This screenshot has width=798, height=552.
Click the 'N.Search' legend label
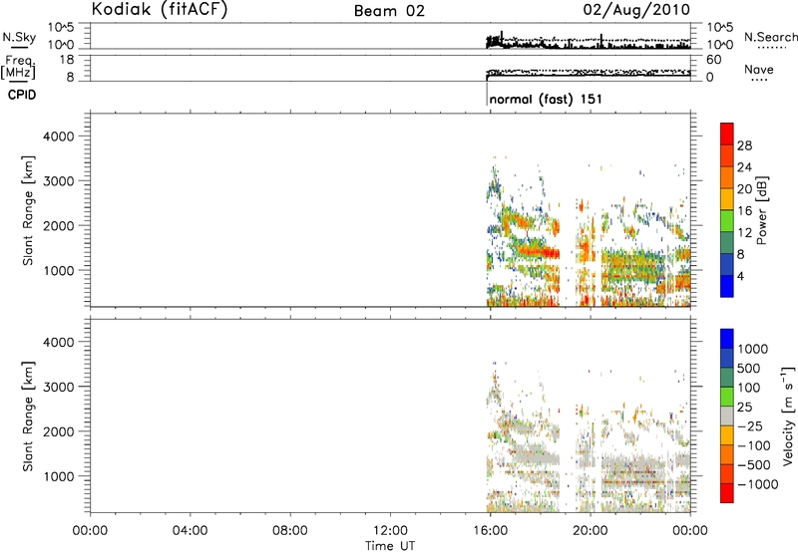pos(771,37)
